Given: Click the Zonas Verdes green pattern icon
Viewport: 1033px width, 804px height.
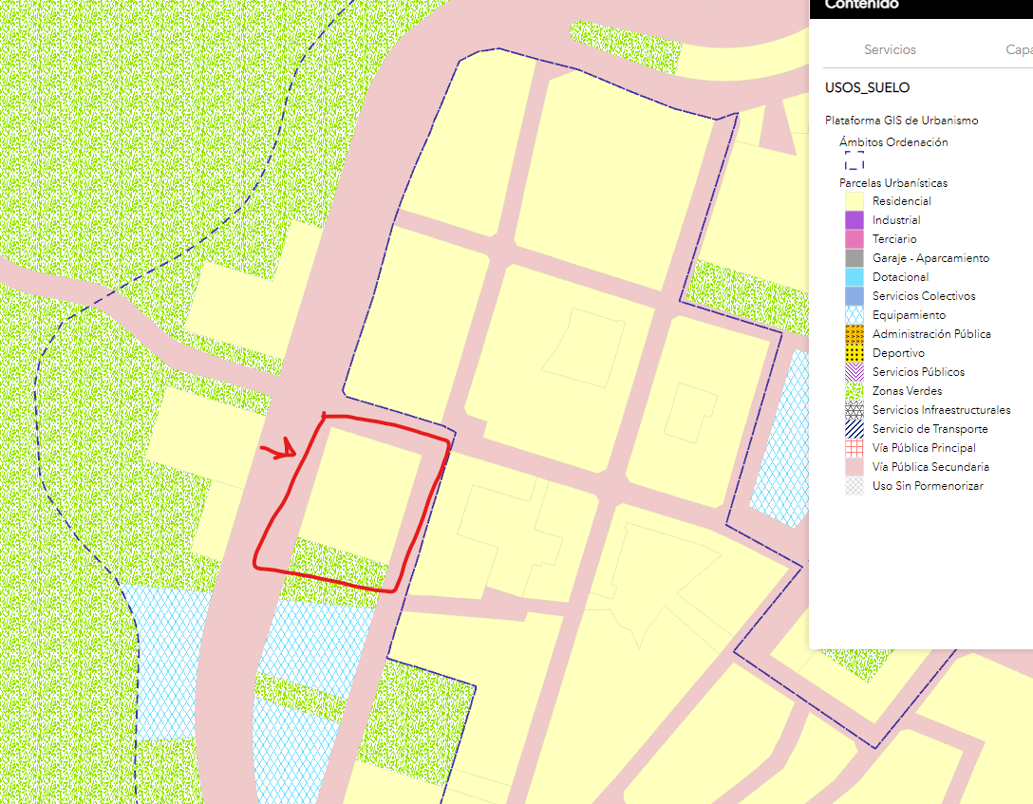Looking at the screenshot, I should [855, 391].
